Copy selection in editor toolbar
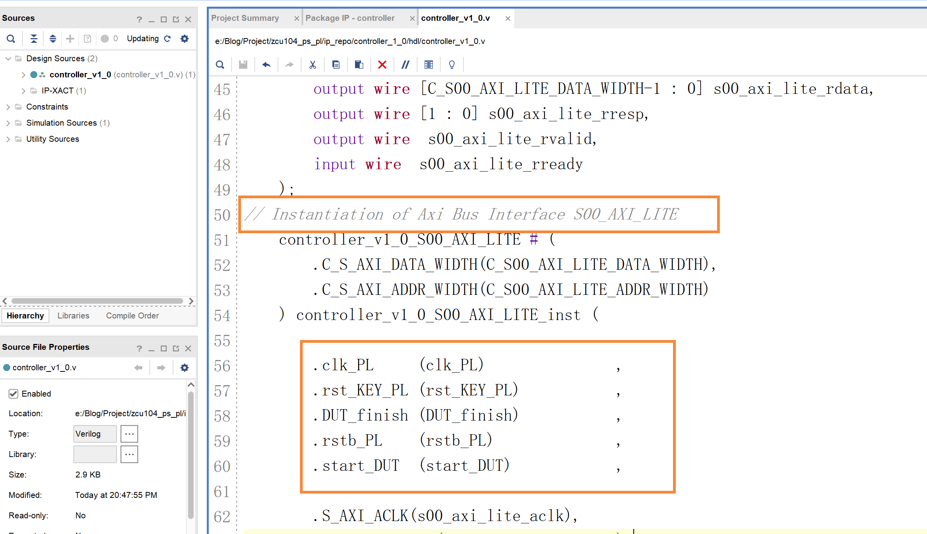The image size is (927, 534). click(x=336, y=65)
